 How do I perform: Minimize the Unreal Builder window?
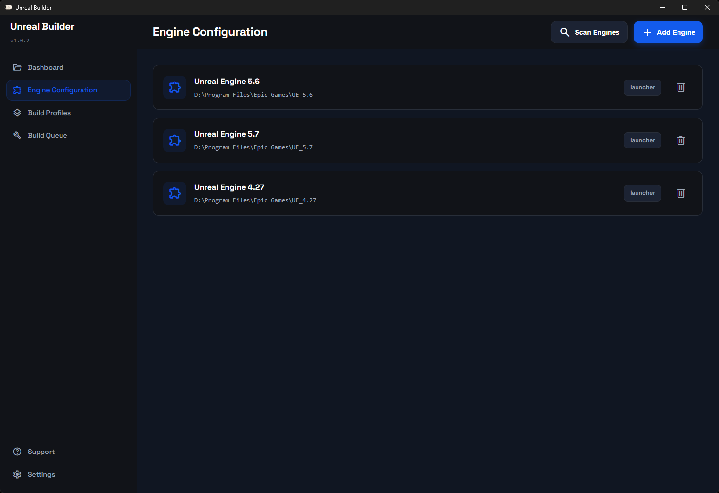click(x=663, y=7)
